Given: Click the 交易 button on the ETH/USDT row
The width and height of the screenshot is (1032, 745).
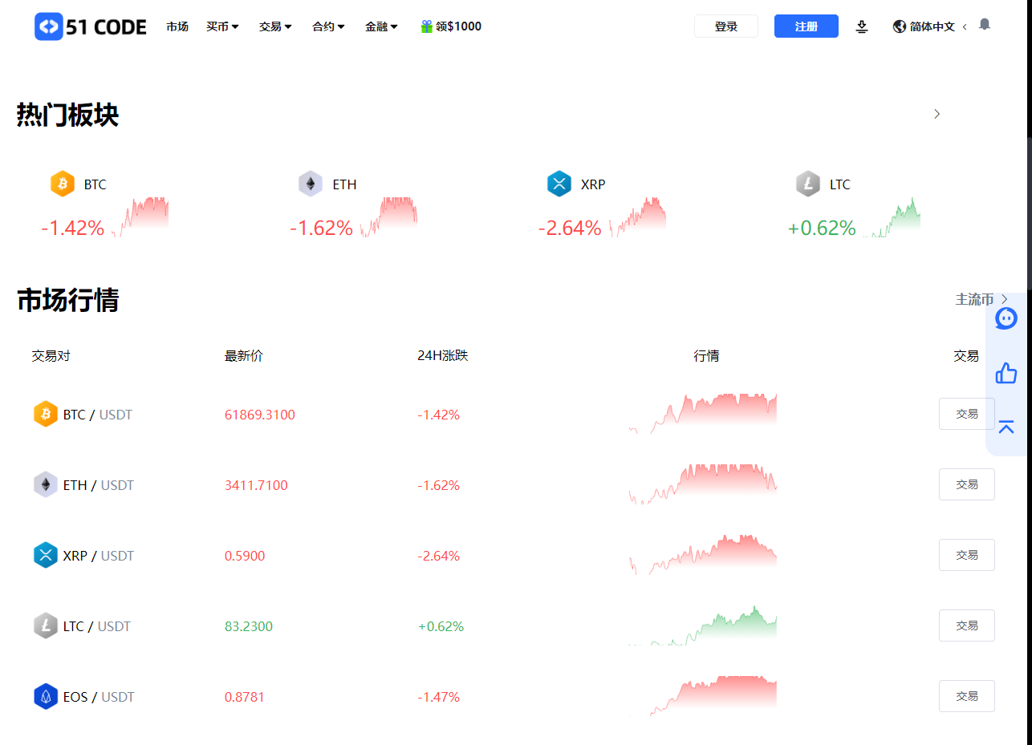Looking at the screenshot, I should click(966, 484).
